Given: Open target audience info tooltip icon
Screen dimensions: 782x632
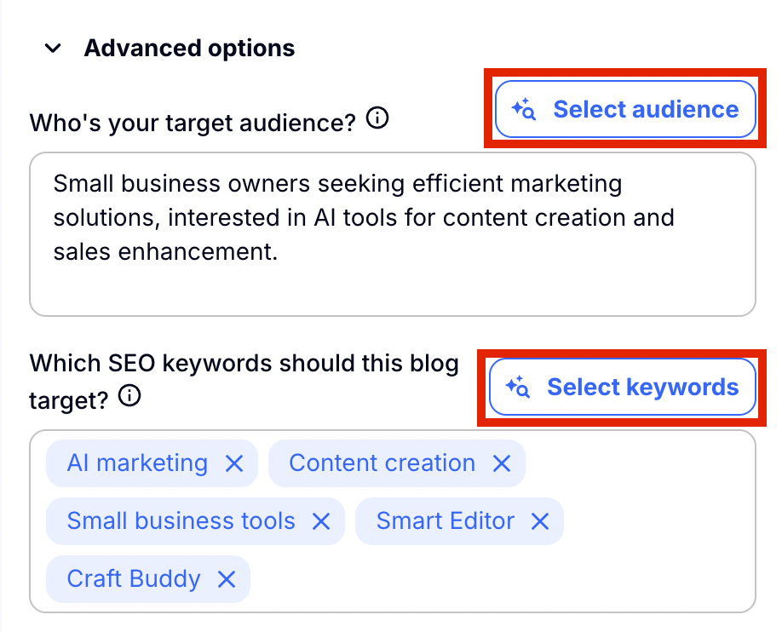Looking at the screenshot, I should point(377,120).
